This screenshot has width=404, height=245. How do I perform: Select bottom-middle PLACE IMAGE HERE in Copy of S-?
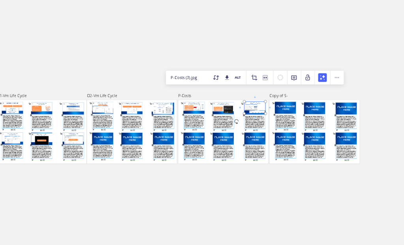tap(315, 139)
